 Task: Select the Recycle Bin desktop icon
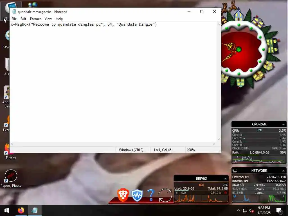tap(6, 39)
